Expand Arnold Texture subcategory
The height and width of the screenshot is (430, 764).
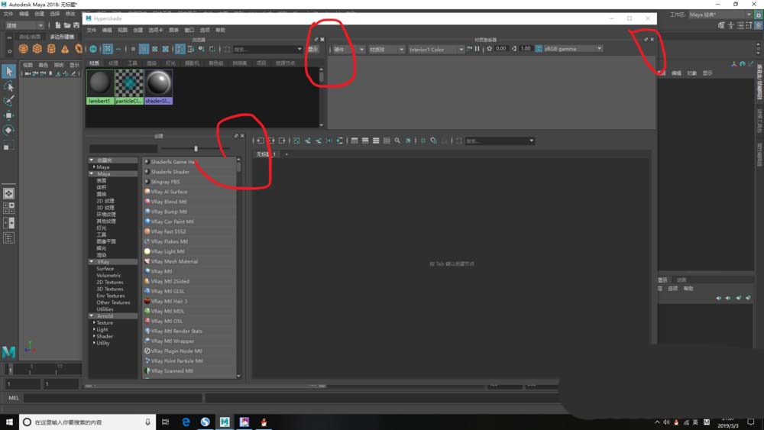[x=94, y=322]
